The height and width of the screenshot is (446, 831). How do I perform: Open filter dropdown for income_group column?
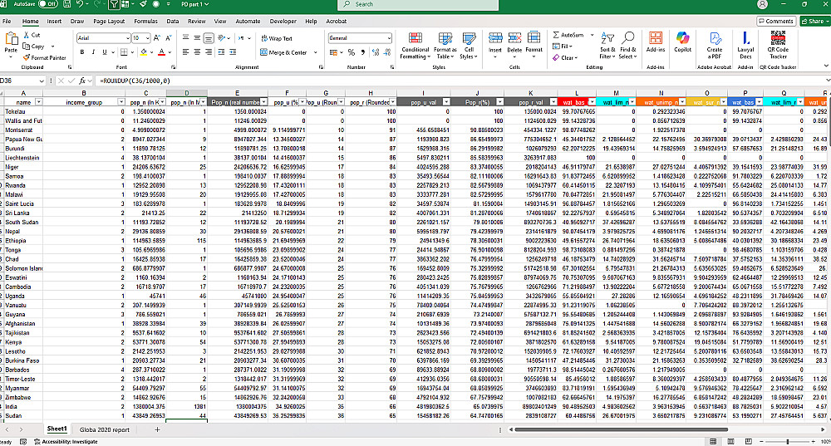tap(120, 101)
